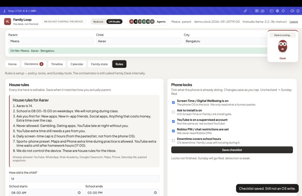Open the Agents panel label
Viewport: 302px width, 196px height.
click(x=161, y=22)
